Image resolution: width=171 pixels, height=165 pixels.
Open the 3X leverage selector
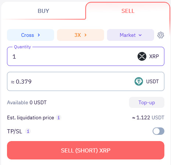tap(81, 35)
